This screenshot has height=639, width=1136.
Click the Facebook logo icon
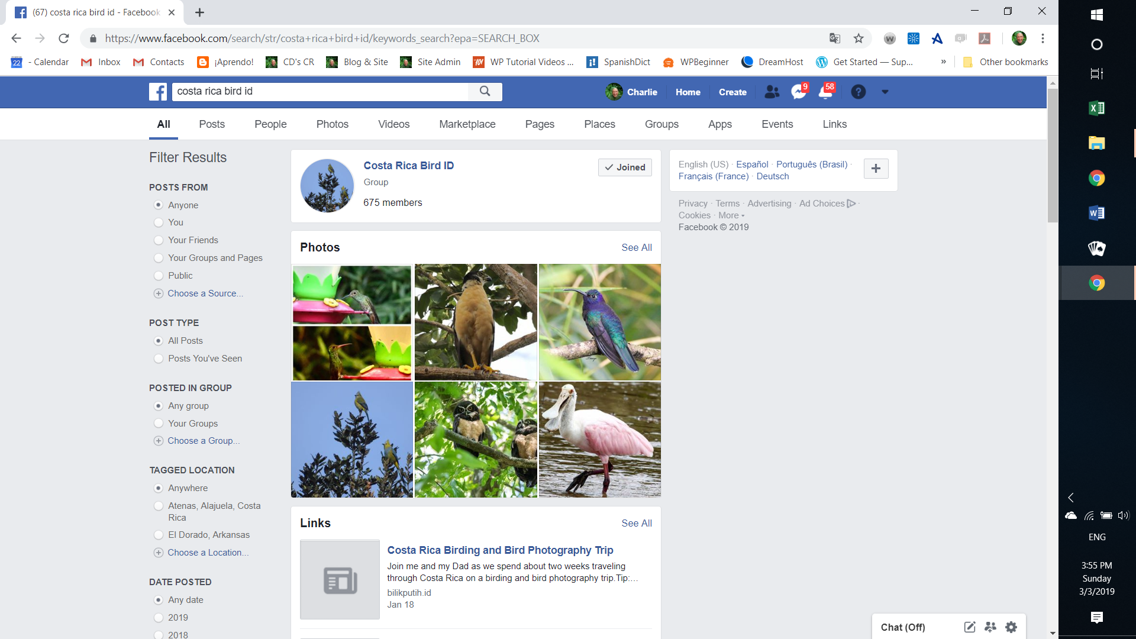pos(158,92)
